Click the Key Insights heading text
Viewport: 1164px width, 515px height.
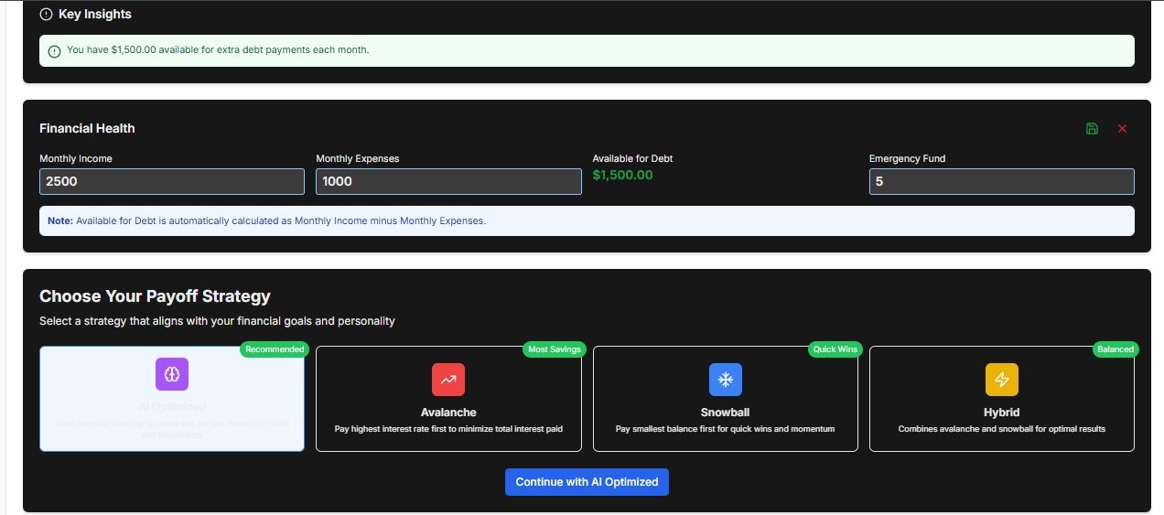pos(95,15)
